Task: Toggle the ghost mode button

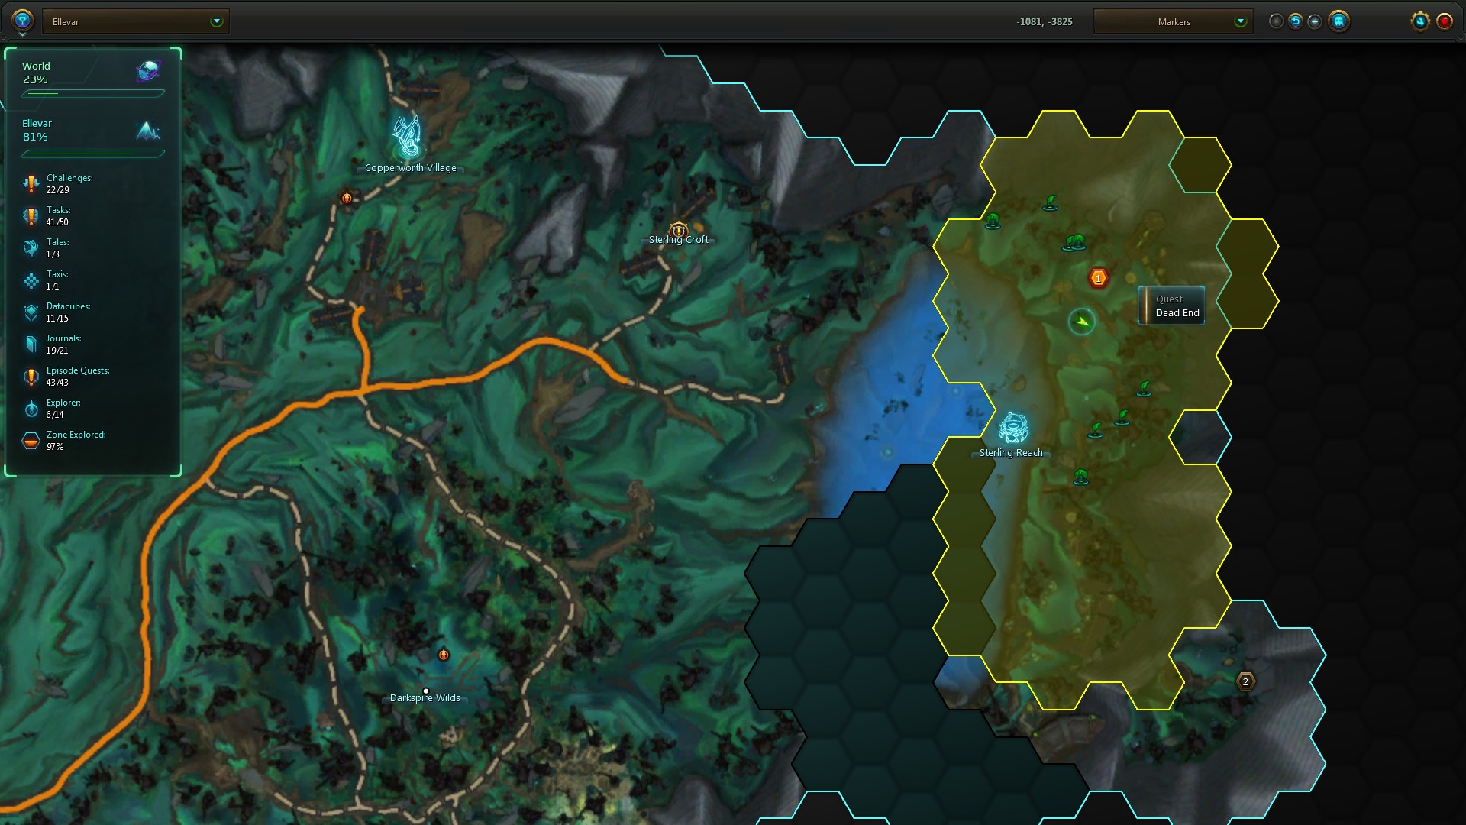Action: point(1338,21)
